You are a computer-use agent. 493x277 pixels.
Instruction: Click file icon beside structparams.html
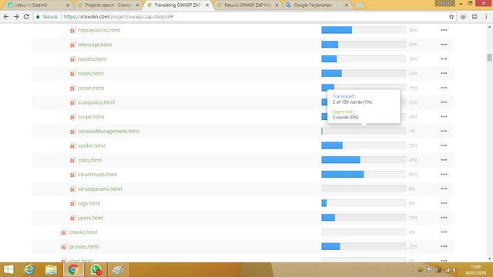(x=72, y=189)
